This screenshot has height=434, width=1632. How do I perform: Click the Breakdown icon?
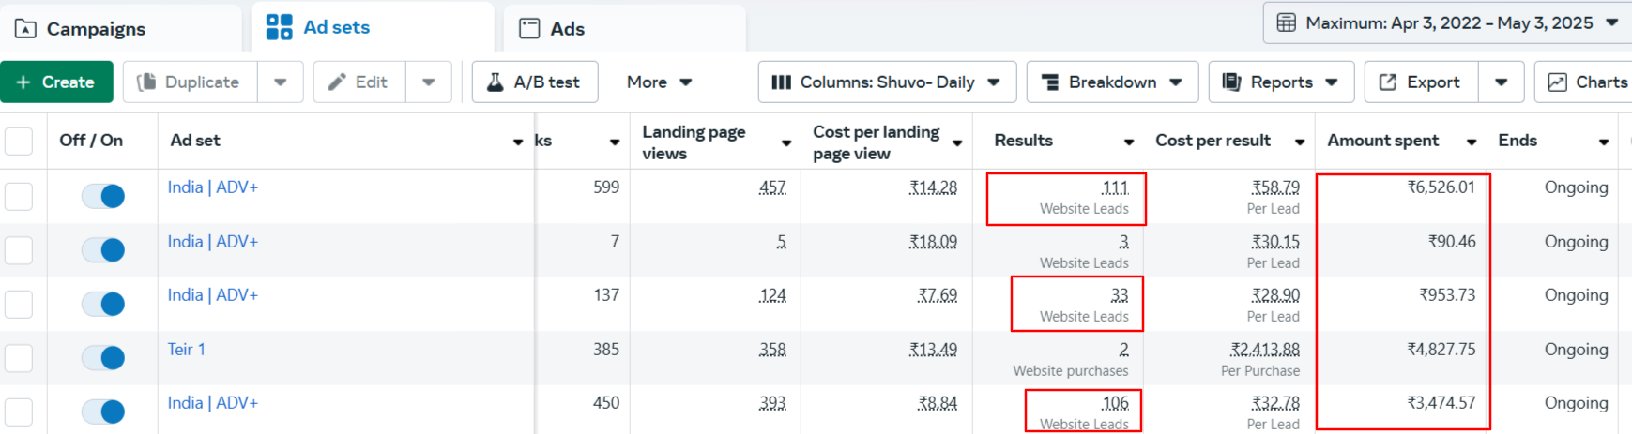tap(1050, 82)
